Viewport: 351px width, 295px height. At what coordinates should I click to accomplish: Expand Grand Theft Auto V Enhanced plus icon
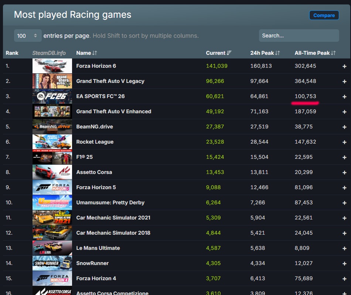click(344, 112)
